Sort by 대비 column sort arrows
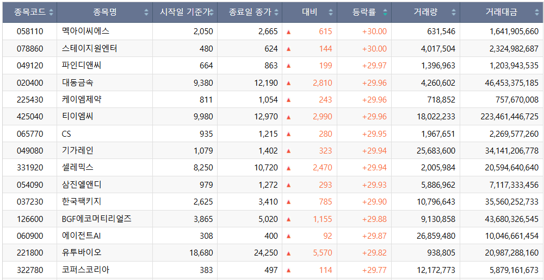Viewport: 544px width, 280px height. click(331, 12)
